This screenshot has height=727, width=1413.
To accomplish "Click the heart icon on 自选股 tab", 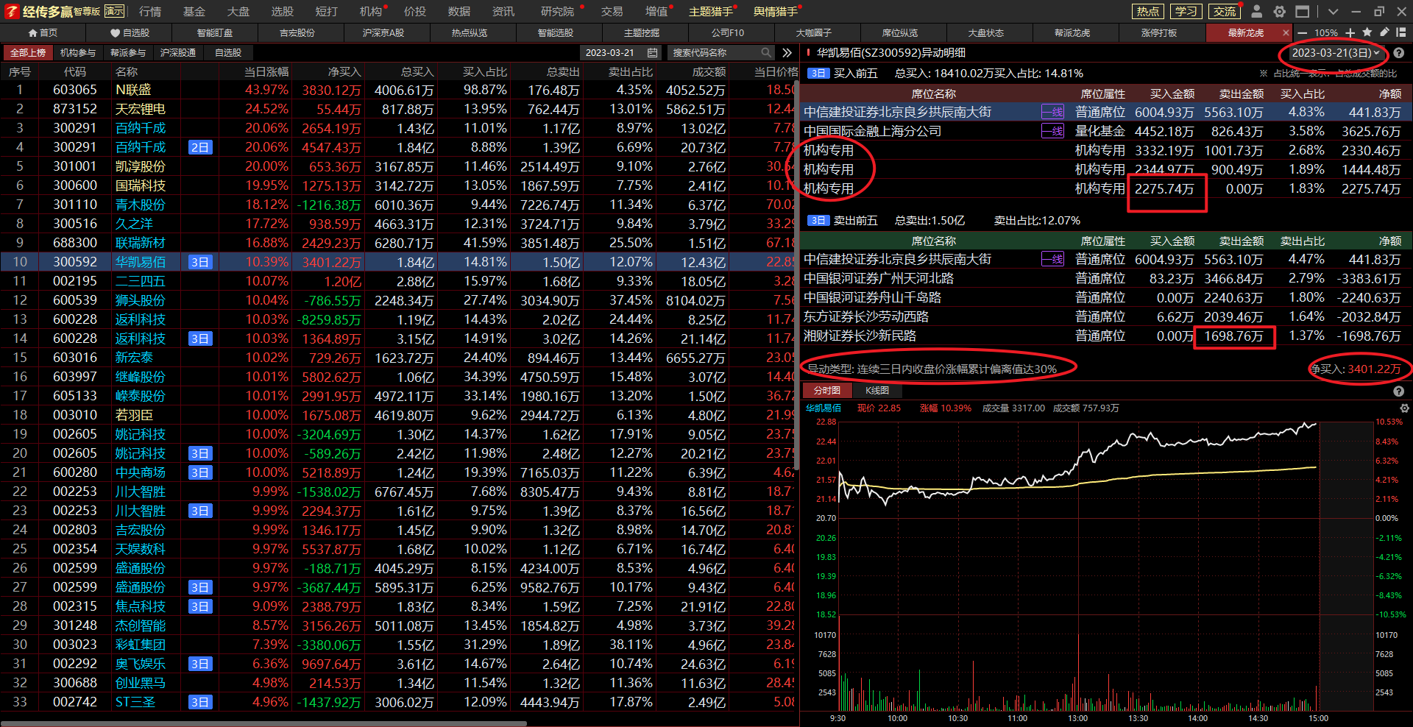I will tap(115, 32).
